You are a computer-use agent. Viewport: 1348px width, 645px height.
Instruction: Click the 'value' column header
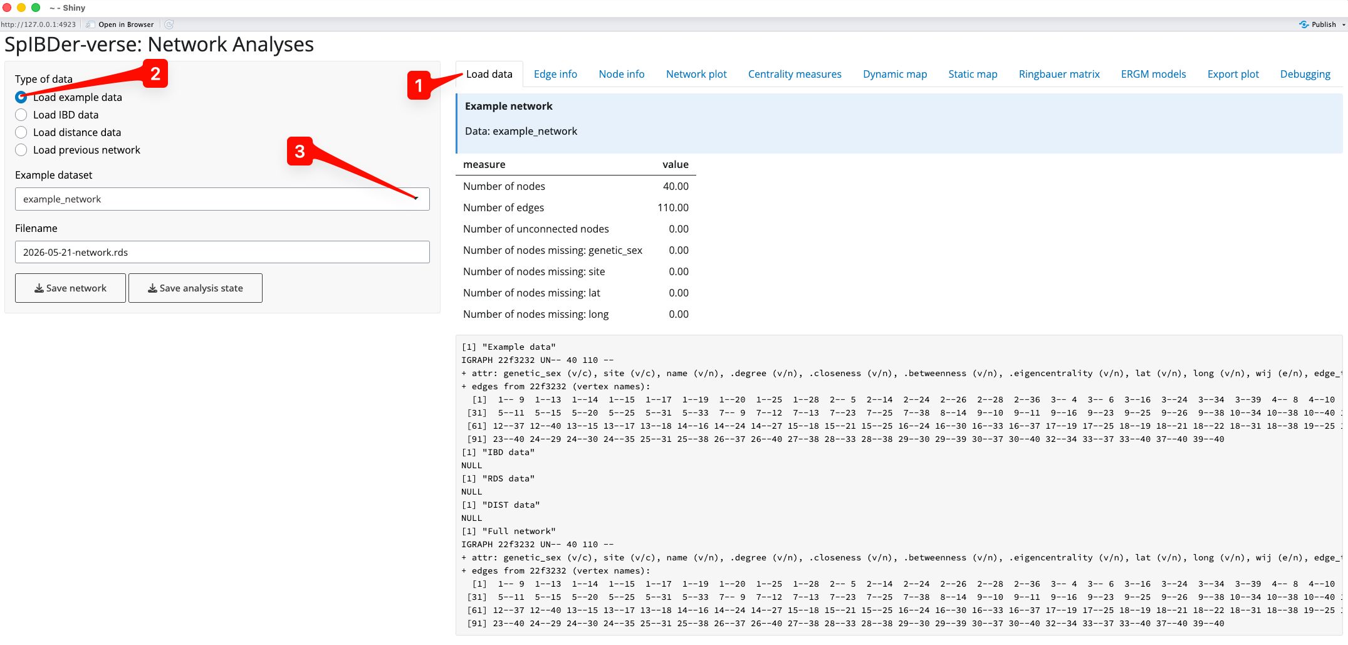[676, 164]
